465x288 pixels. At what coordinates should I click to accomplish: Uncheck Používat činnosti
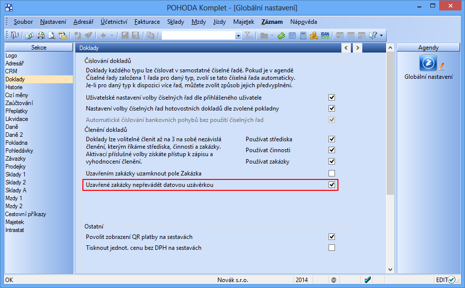(332, 150)
